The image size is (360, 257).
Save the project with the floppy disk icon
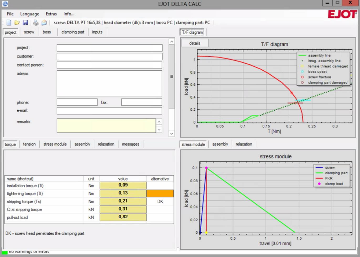(25, 23)
